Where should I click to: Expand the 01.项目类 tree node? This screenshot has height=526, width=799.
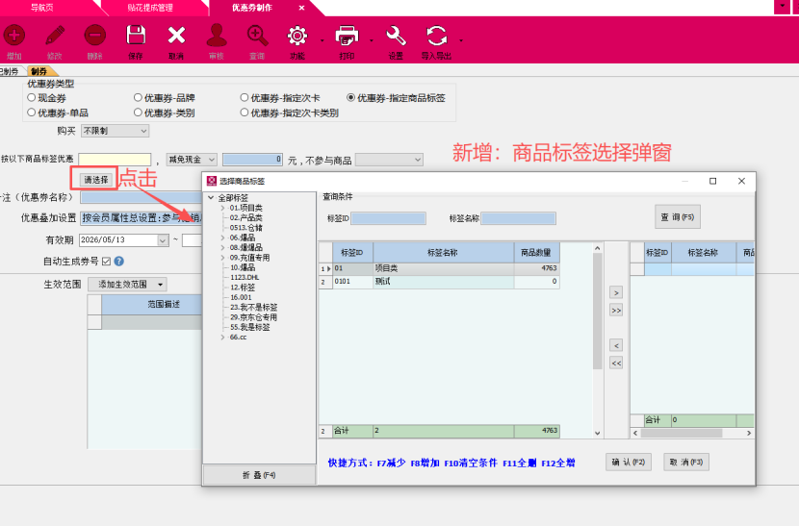coord(222,208)
